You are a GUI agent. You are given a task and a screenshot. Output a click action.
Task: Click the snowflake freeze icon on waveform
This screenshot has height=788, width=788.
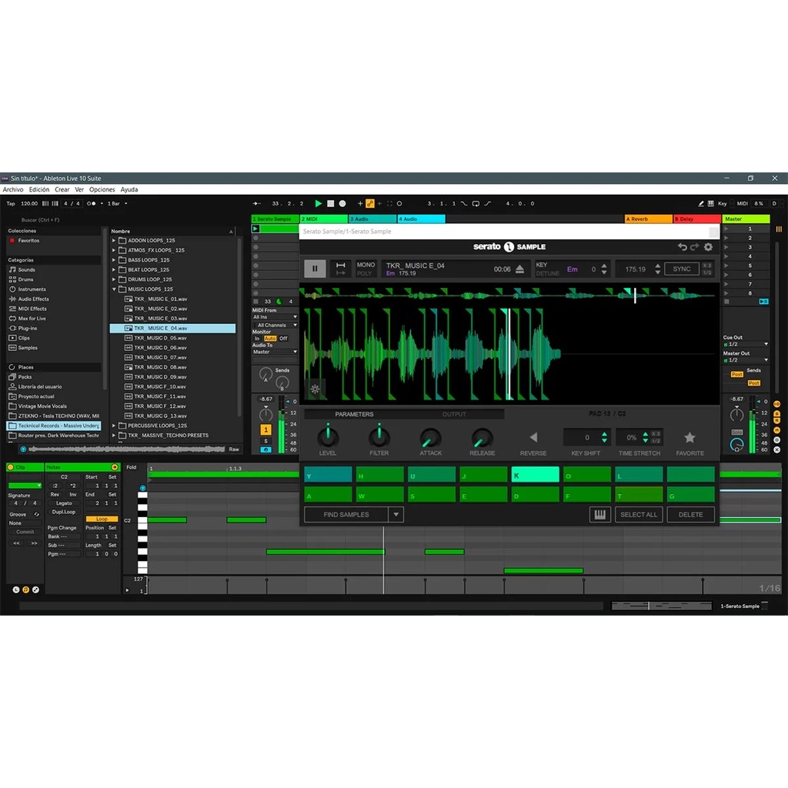(315, 389)
